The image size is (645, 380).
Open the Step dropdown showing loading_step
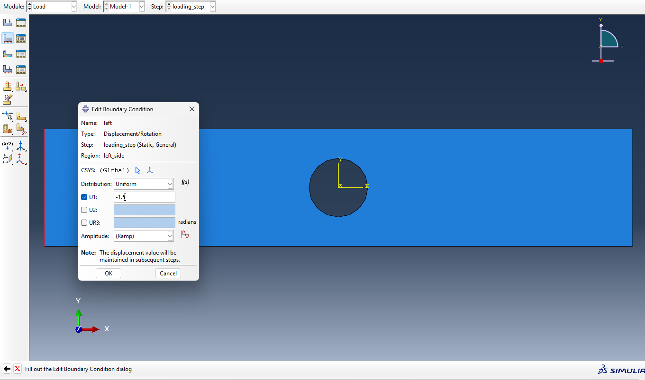pyautogui.click(x=191, y=7)
